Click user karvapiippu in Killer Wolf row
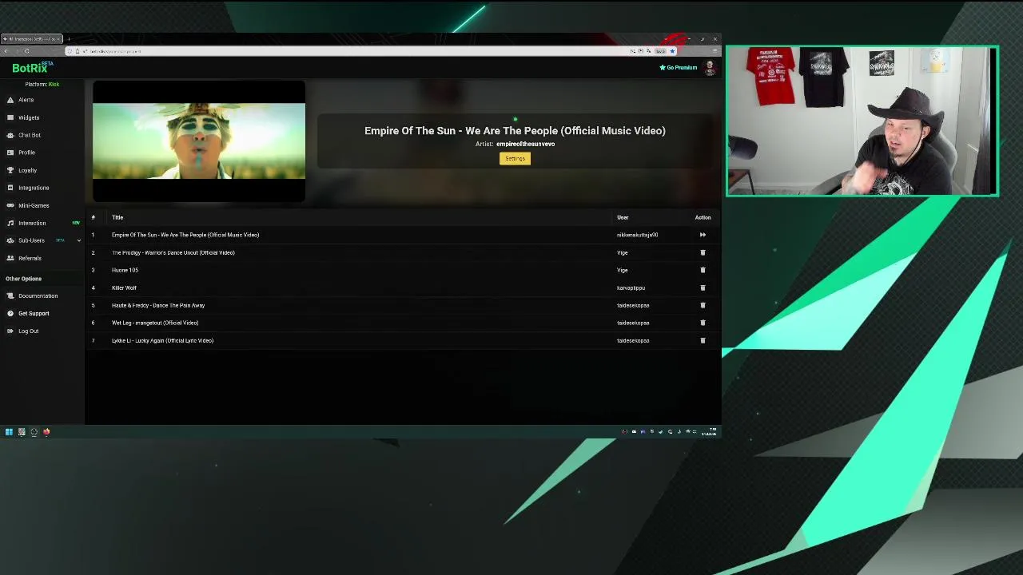 (x=631, y=287)
